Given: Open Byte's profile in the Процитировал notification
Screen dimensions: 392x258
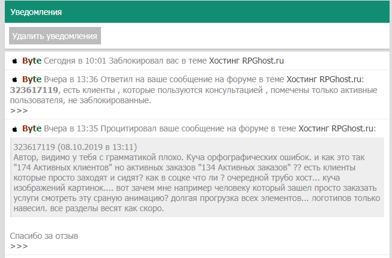Looking at the screenshot, I should [x=32, y=128].
